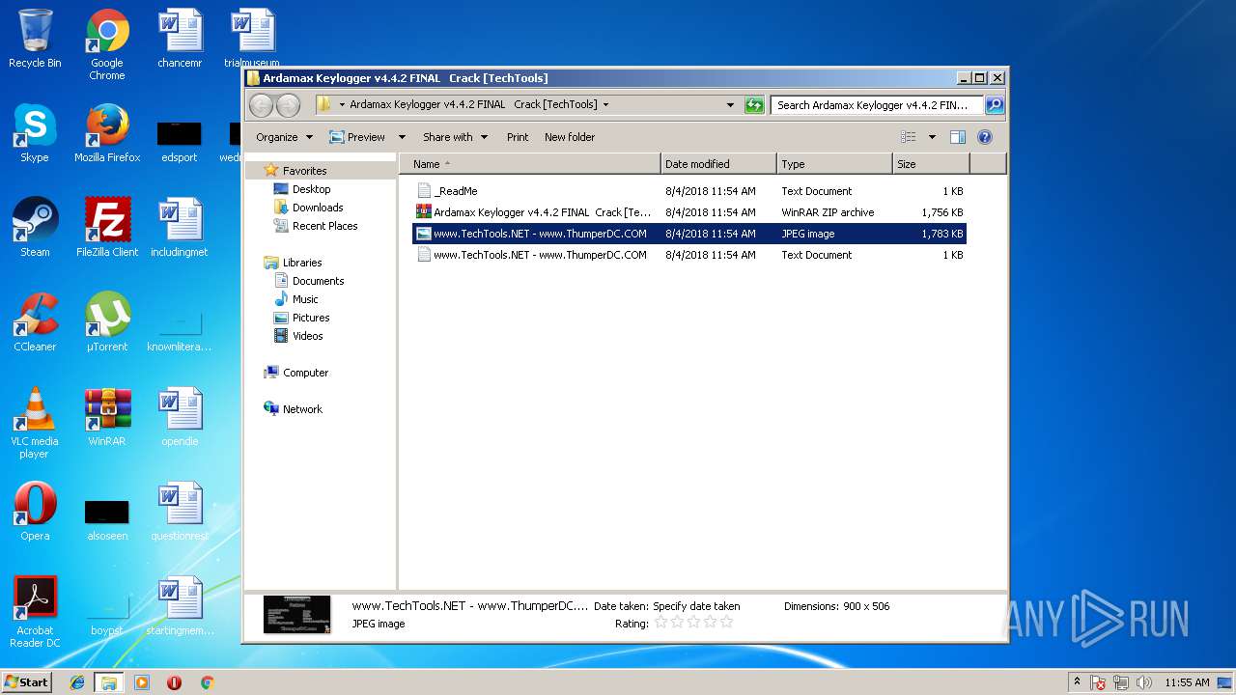Launch FileZilla Client shortcut

coord(107,228)
